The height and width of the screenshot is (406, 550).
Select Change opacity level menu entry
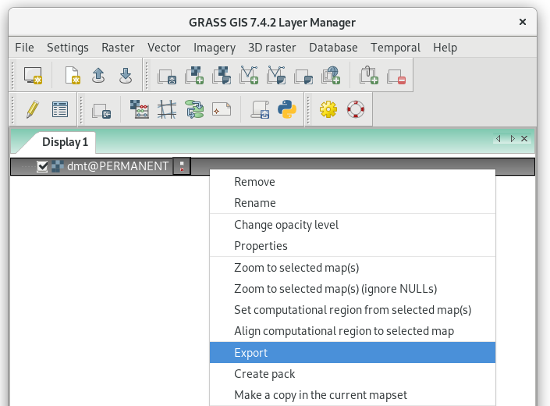[353, 225]
